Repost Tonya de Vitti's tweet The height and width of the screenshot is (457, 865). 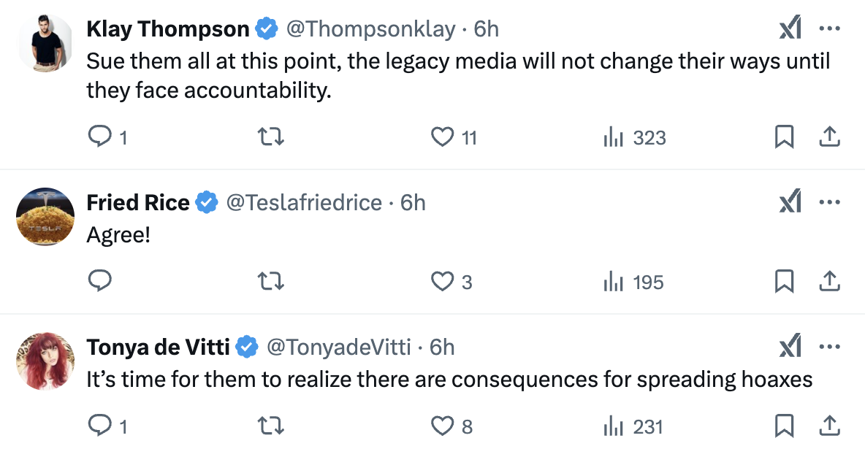pyautogui.click(x=272, y=426)
